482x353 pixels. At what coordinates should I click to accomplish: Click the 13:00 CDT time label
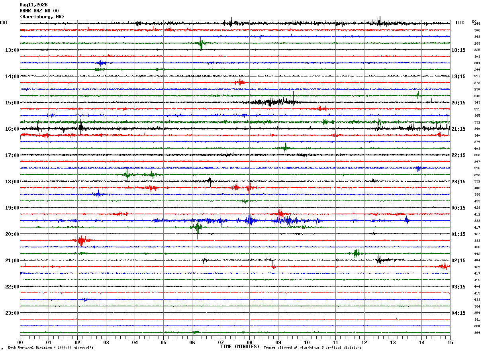[12, 50]
